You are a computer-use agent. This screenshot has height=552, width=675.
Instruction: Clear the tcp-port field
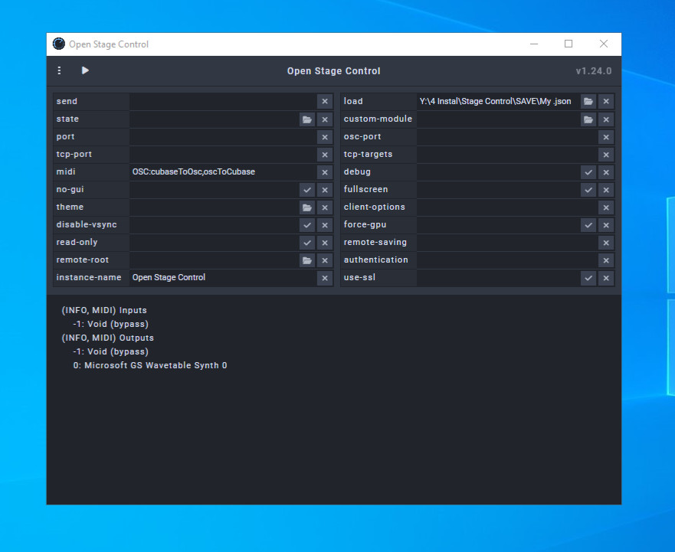[325, 155]
